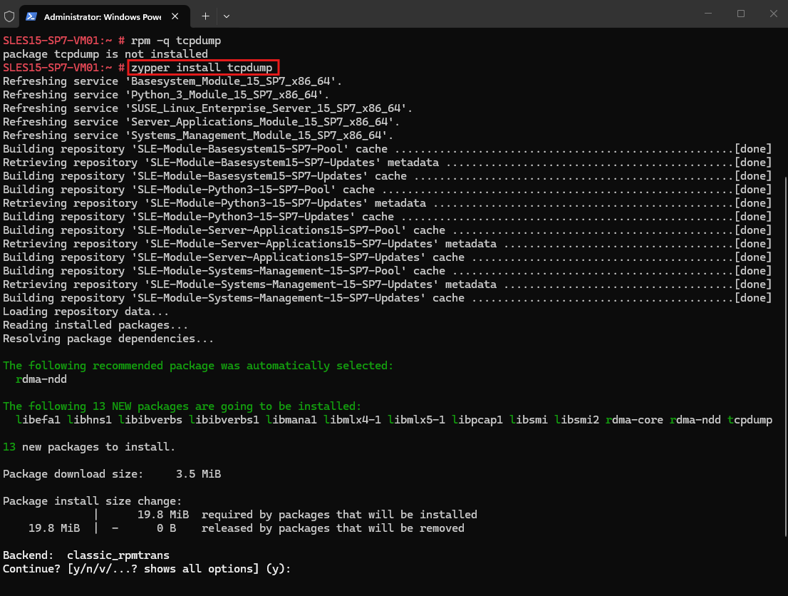The width and height of the screenshot is (788, 596).
Task: Close the terminal window
Action: 774,14
